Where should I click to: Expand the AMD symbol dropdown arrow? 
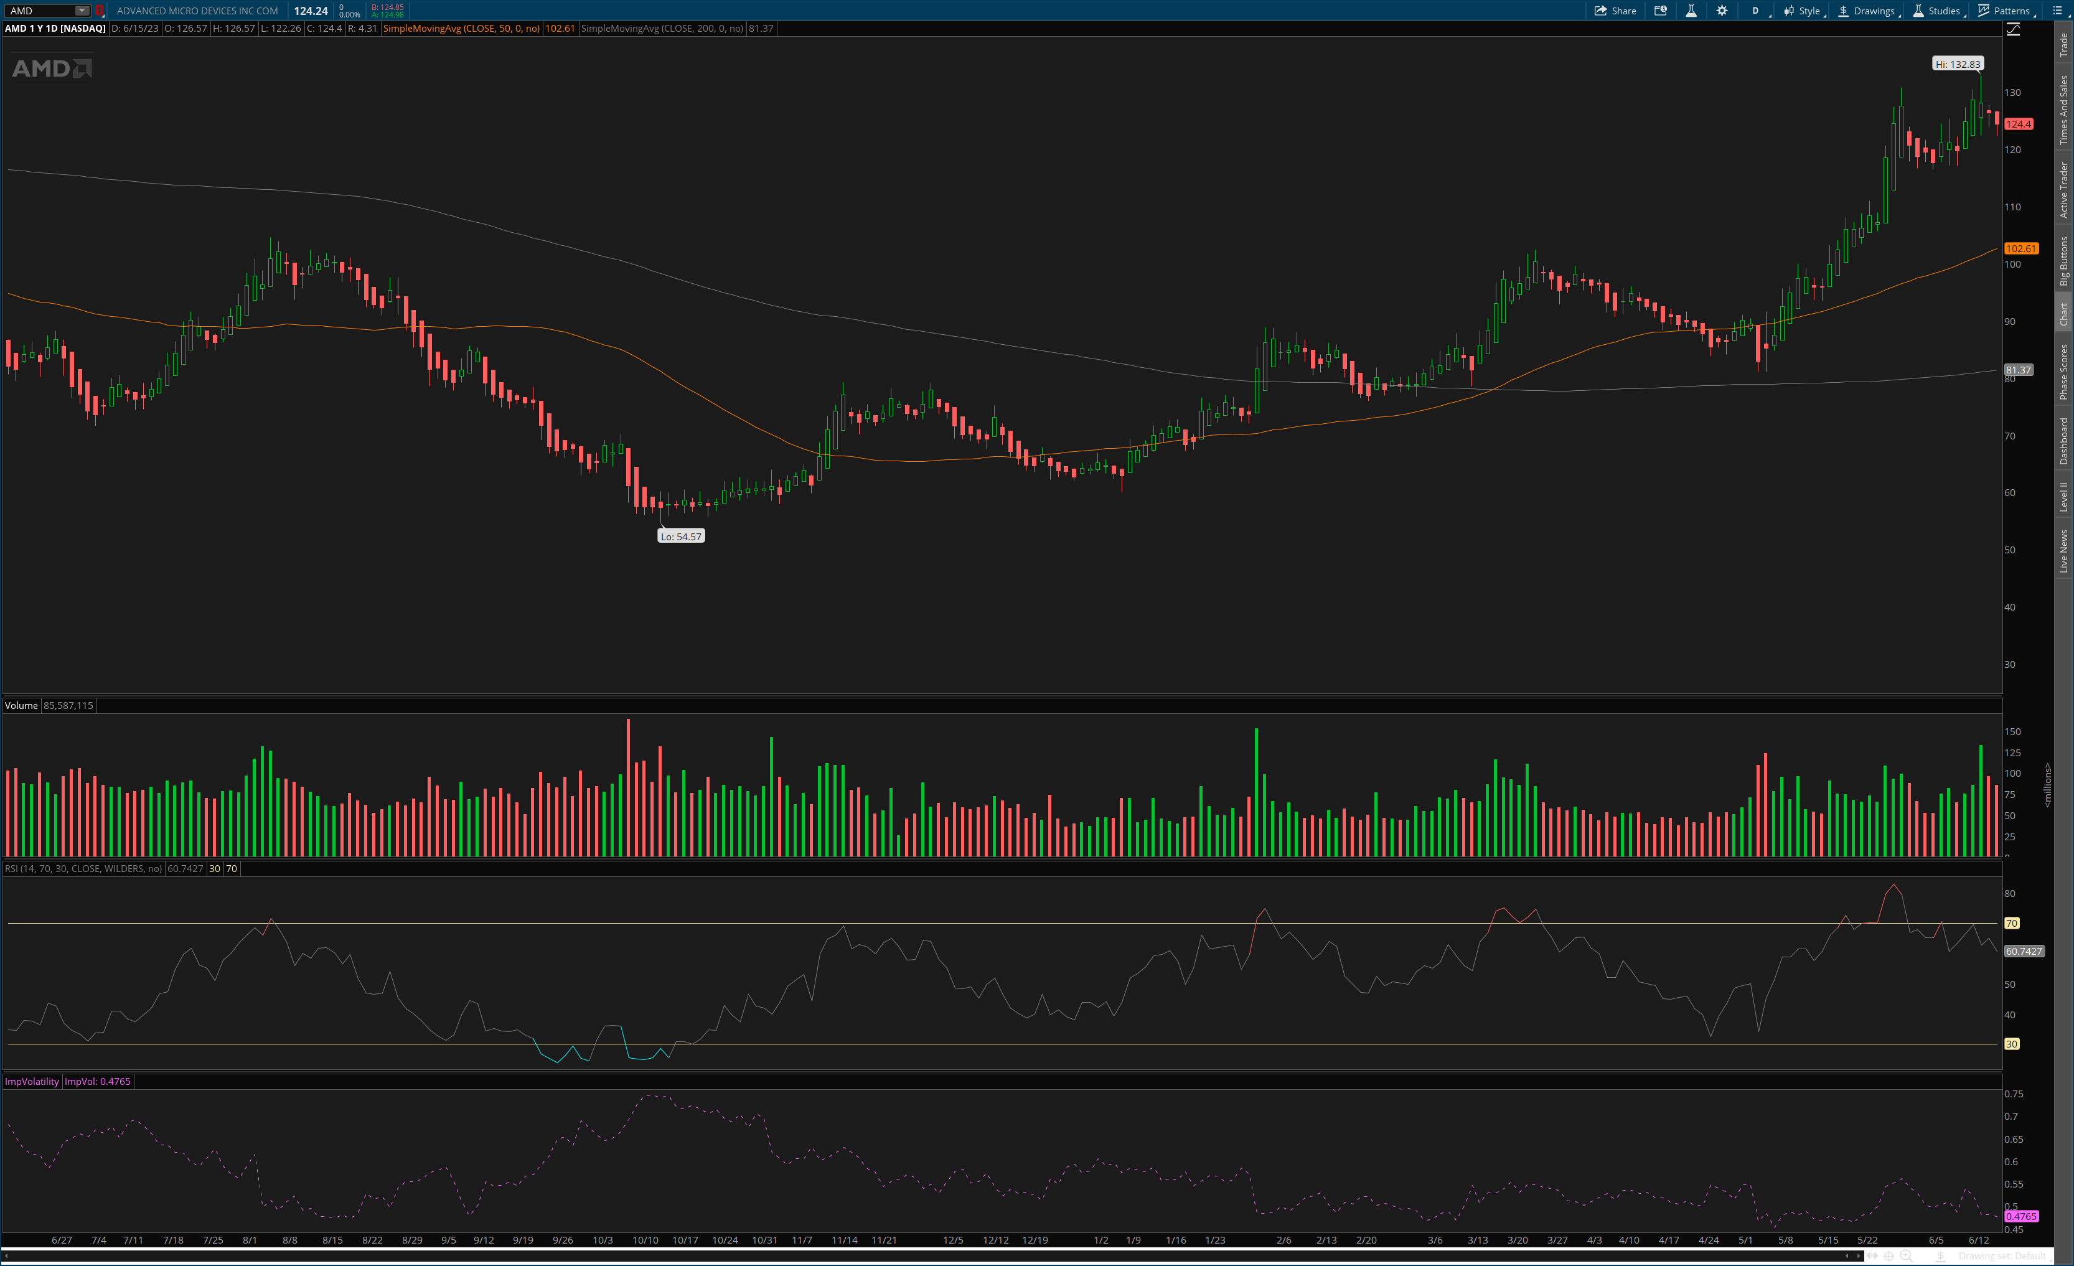82,11
